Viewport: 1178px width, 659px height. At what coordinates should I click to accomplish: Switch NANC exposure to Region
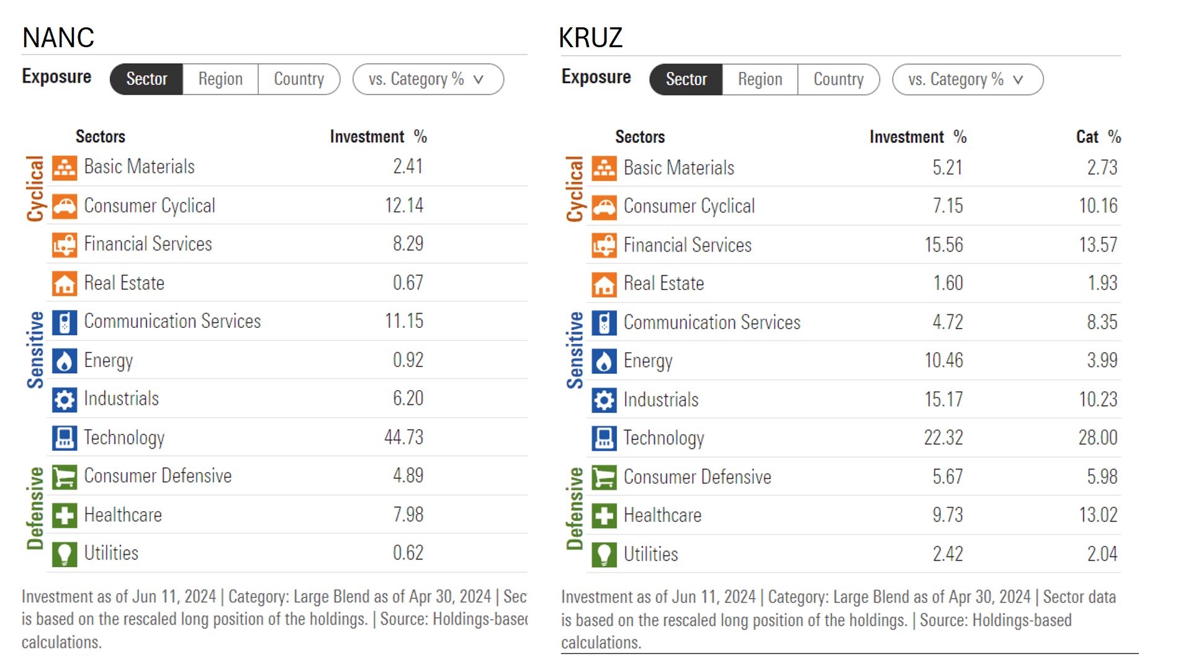click(220, 79)
